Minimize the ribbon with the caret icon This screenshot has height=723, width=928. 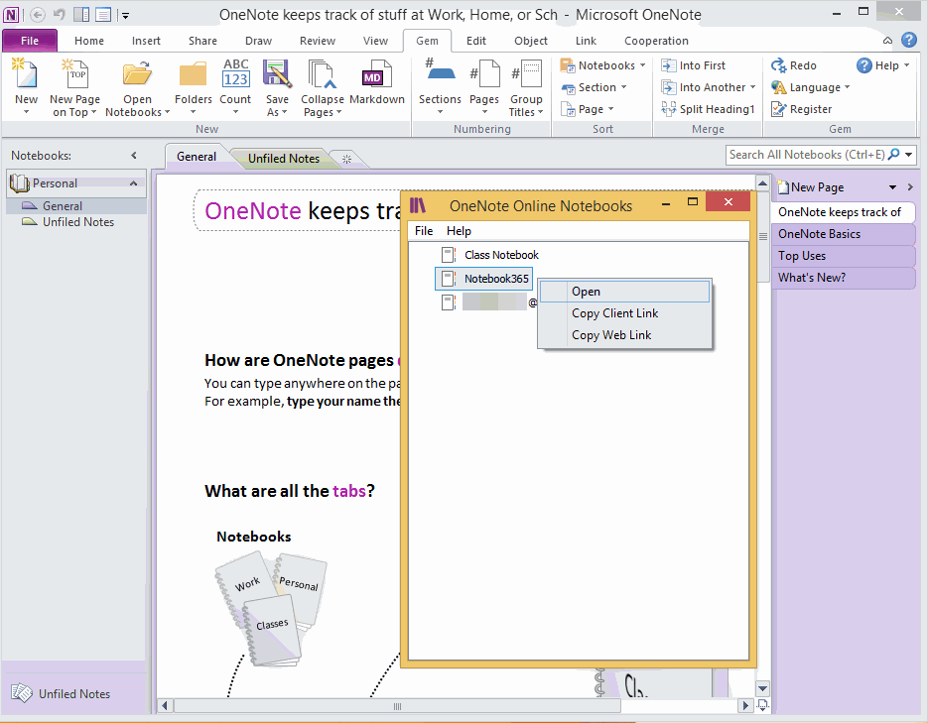pyautogui.click(x=887, y=41)
